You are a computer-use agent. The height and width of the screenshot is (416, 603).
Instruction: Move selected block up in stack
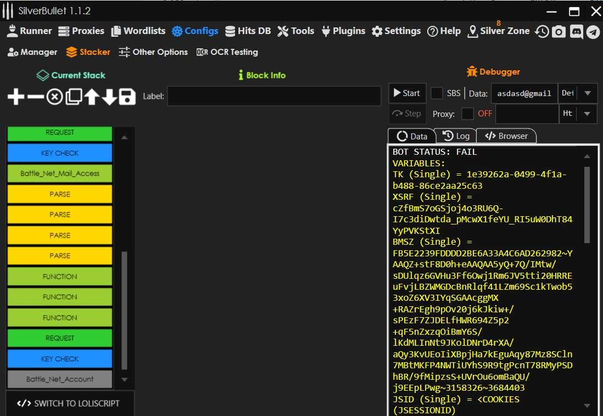click(x=92, y=97)
